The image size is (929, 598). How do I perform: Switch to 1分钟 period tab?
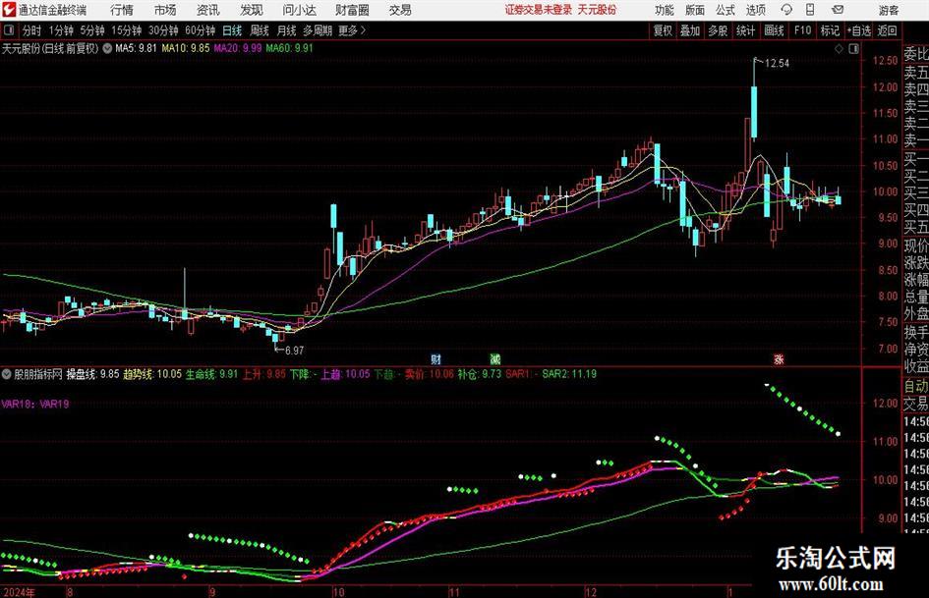61,30
